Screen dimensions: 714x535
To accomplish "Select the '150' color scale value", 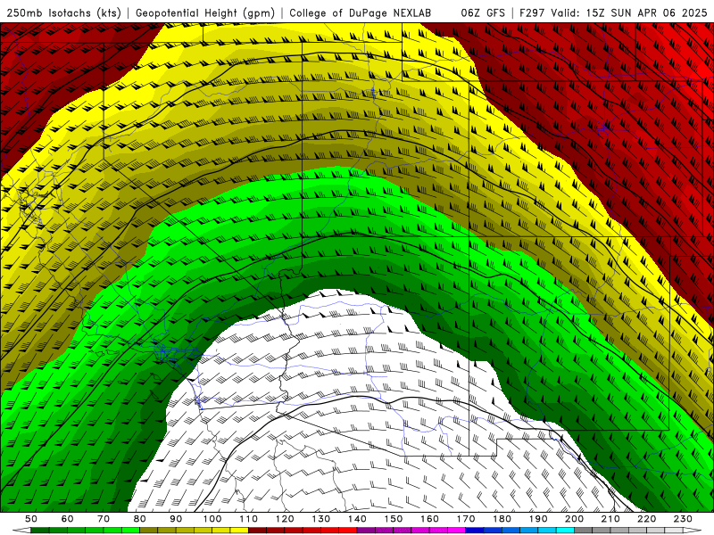I will [x=394, y=519].
